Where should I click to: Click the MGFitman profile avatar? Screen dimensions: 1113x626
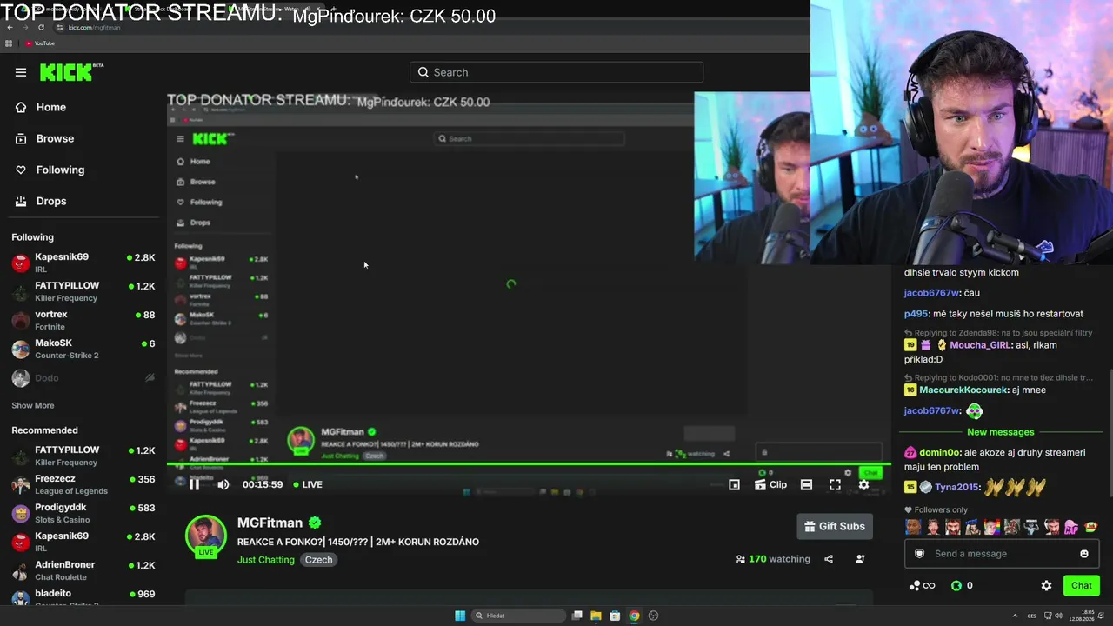click(x=206, y=536)
